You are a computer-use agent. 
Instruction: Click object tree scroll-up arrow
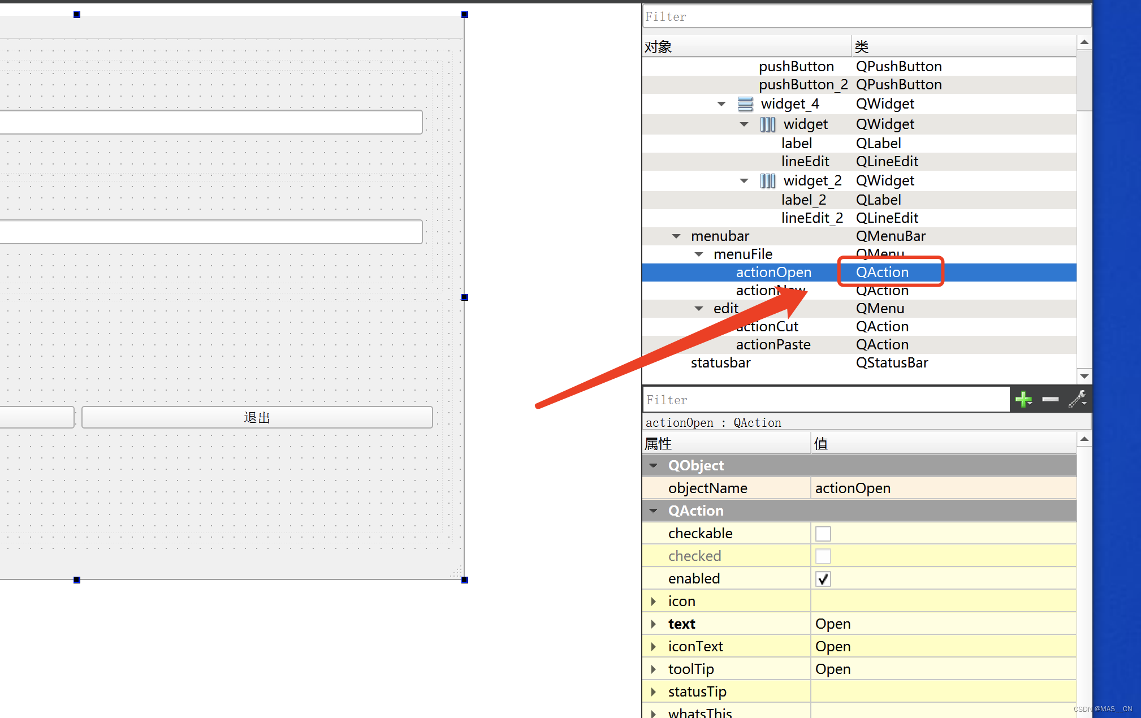click(x=1084, y=42)
